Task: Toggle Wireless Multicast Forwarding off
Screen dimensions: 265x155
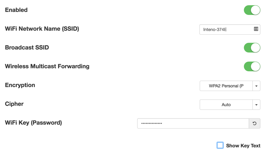Action: (252, 66)
